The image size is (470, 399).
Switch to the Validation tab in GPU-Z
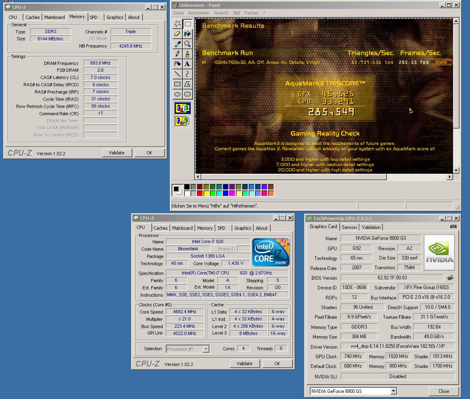pyautogui.click(x=371, y=227)
